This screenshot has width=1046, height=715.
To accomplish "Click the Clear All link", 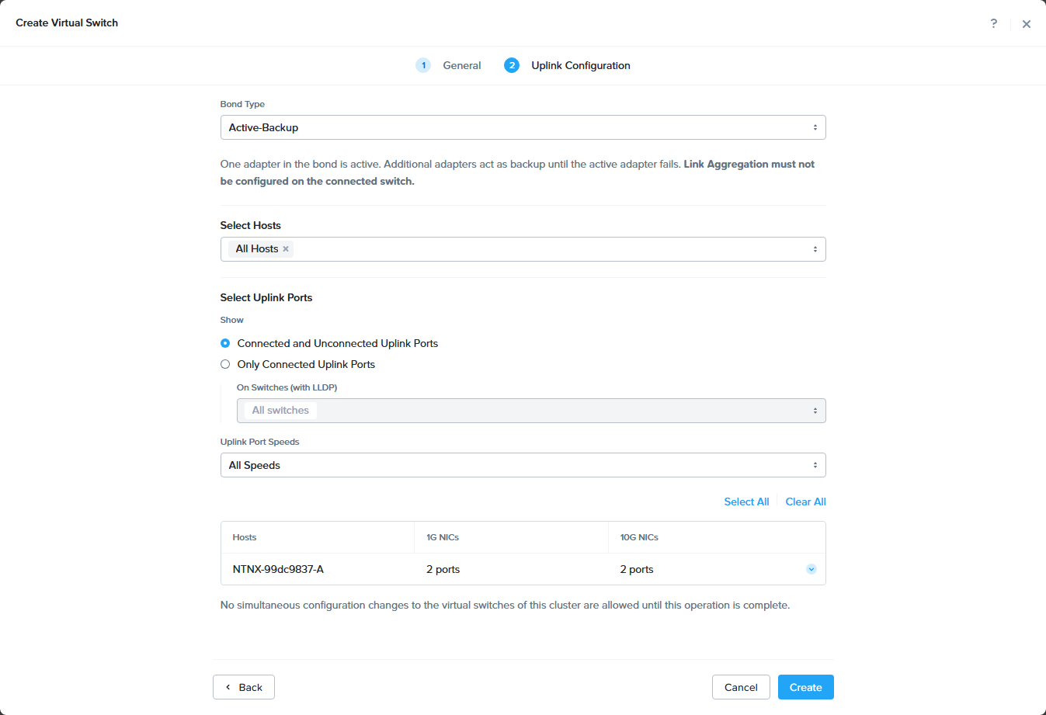I will pyautogui.click(x=805, y=502).
